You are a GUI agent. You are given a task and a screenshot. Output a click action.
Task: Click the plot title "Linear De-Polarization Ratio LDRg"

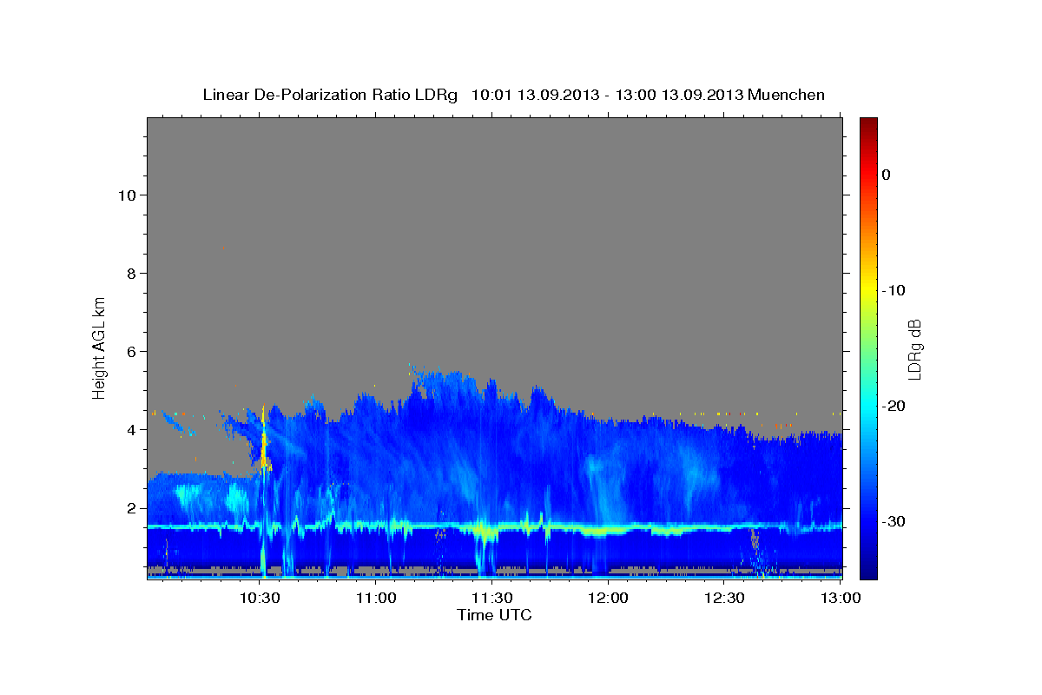click(329, 94)
